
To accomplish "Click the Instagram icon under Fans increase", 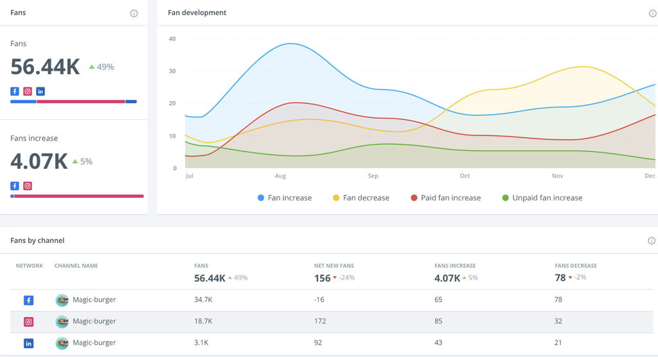I will click(x=28, y=186).
